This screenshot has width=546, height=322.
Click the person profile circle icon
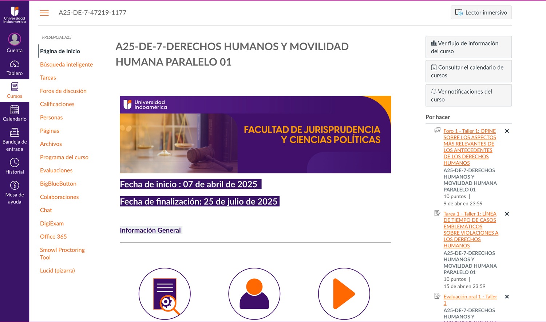[x=254, y=294]
